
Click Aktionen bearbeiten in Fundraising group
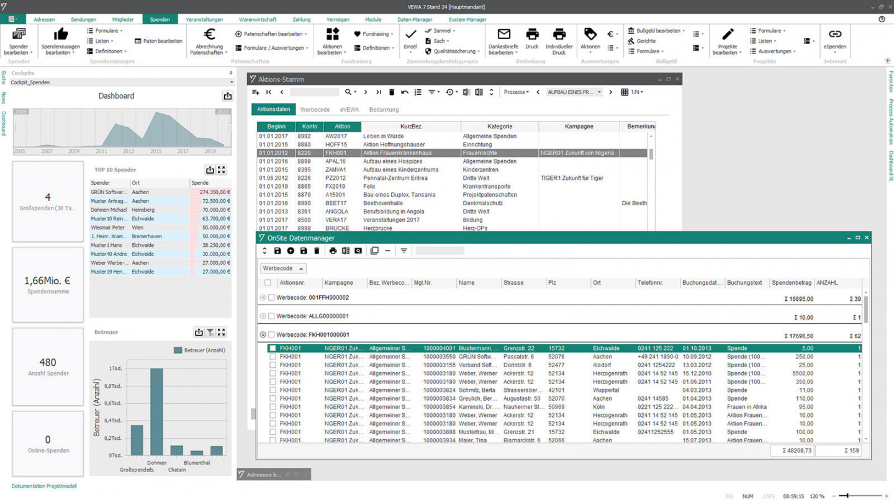tap(332, 41)
